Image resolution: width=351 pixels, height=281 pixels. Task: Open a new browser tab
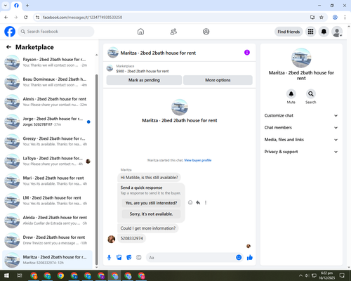point(27,6)
